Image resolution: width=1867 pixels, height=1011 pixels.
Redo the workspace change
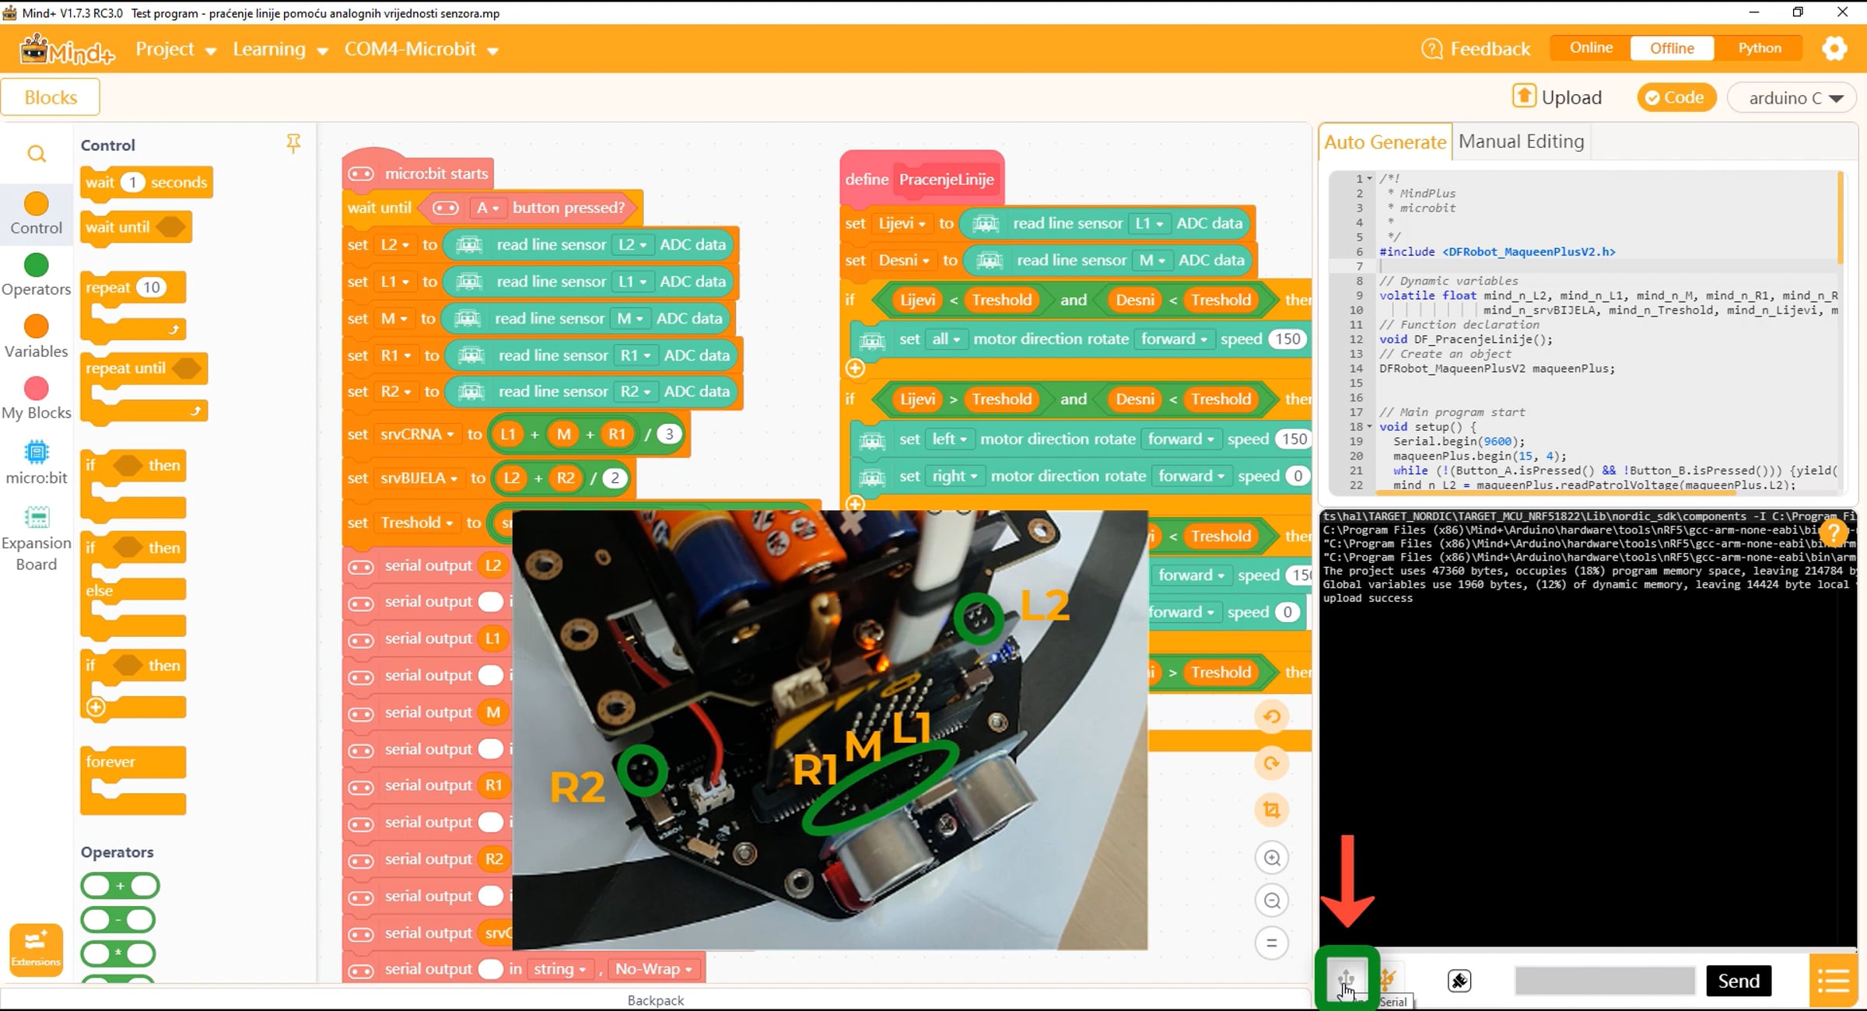coord(1272,763)
